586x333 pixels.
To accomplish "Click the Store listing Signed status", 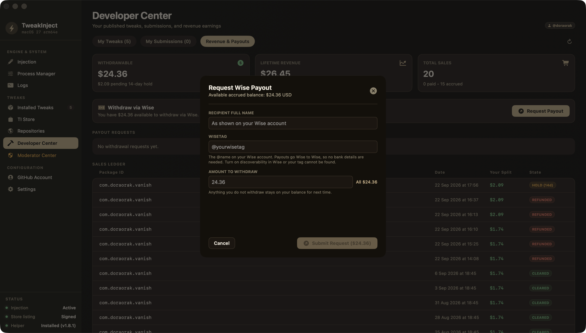I will tap(41, 317).
